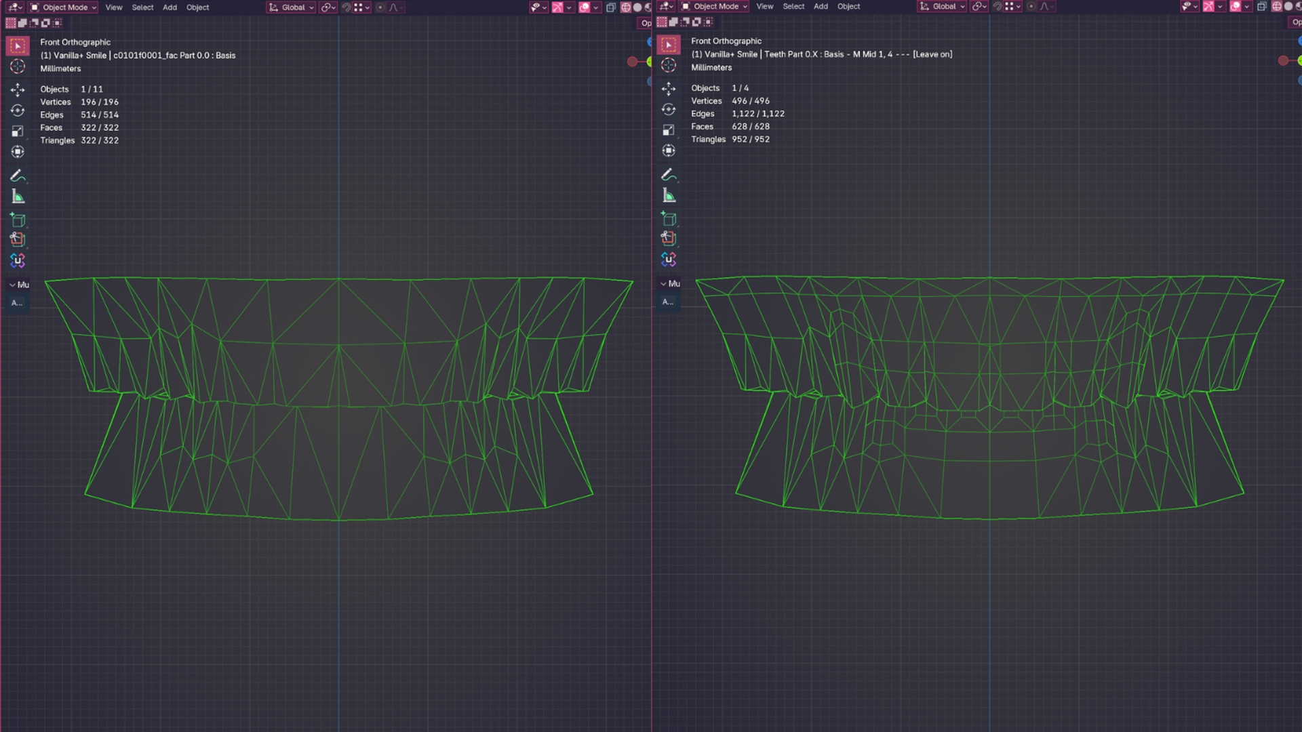Screen dimensions: 1302x732
Task: Collapse the Mu panel in left viewport
Action: [x=18, y=285]
